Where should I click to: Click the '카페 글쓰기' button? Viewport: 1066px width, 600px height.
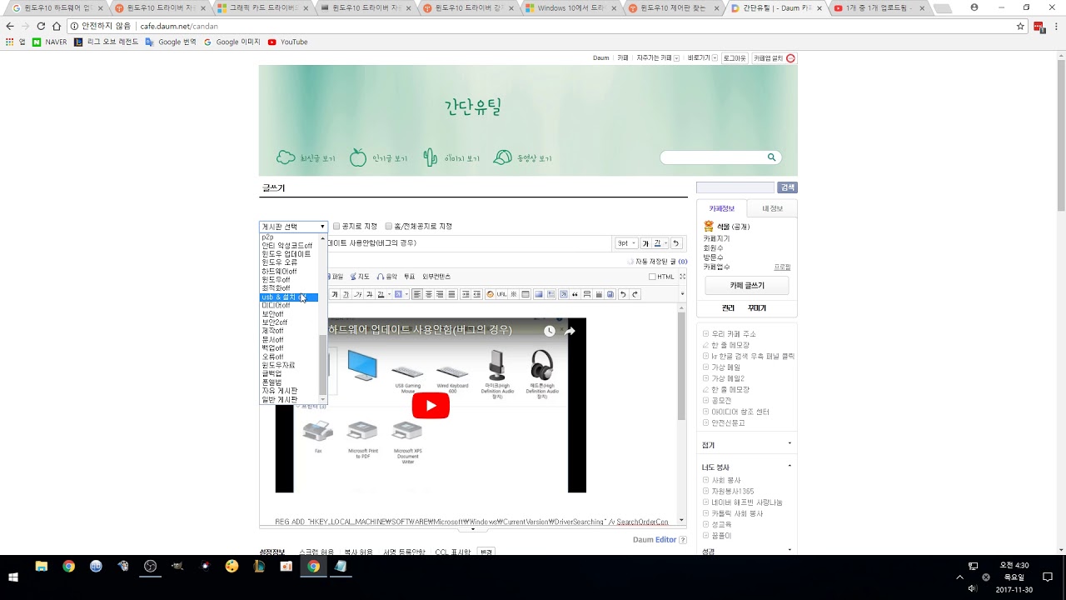[x=747, y=286]
